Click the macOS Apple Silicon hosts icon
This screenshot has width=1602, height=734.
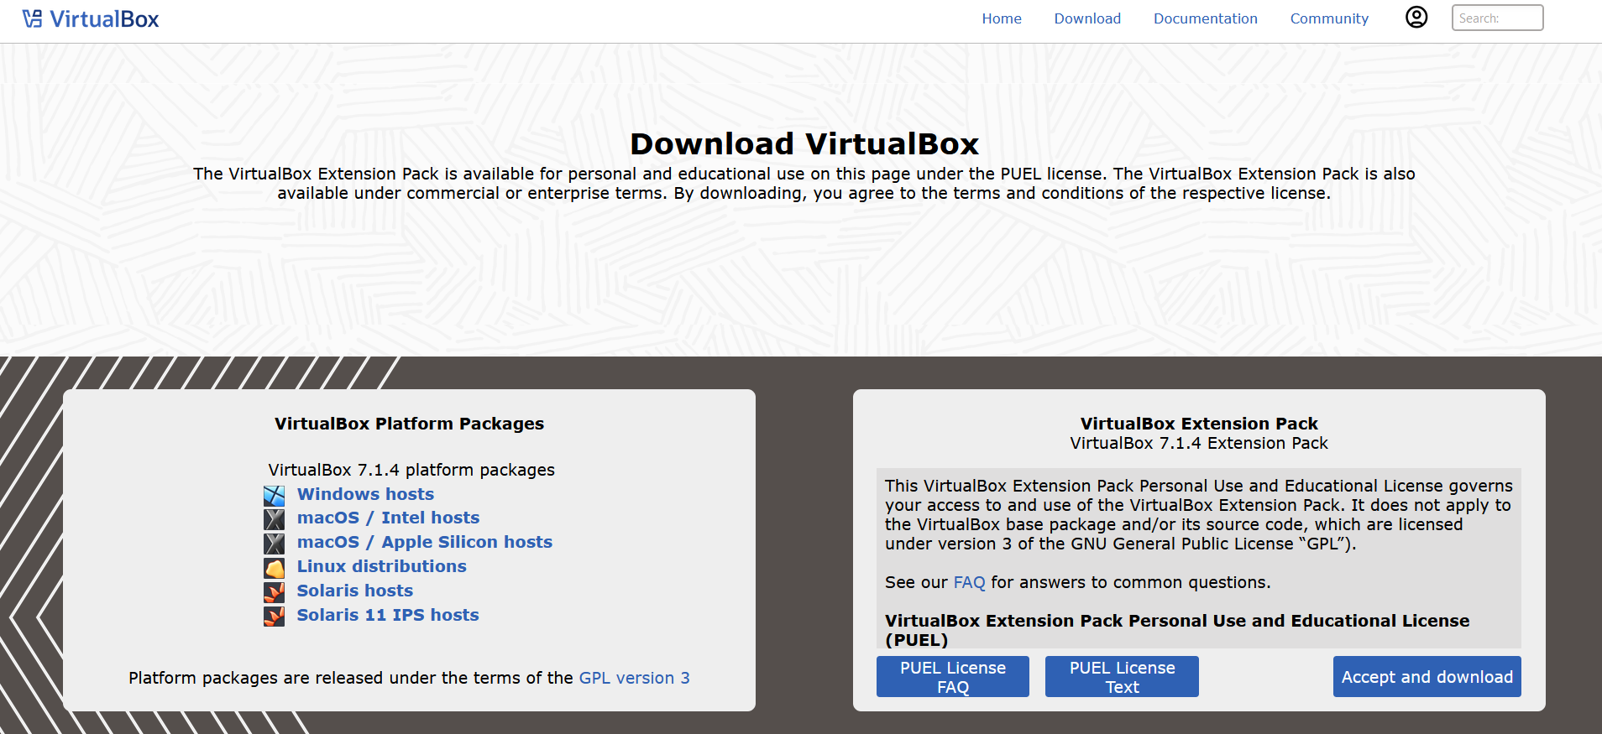[274, 544]
